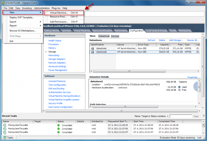Expand the Export submenu
This screenshot has height=141, width=207.
[40, 22]
